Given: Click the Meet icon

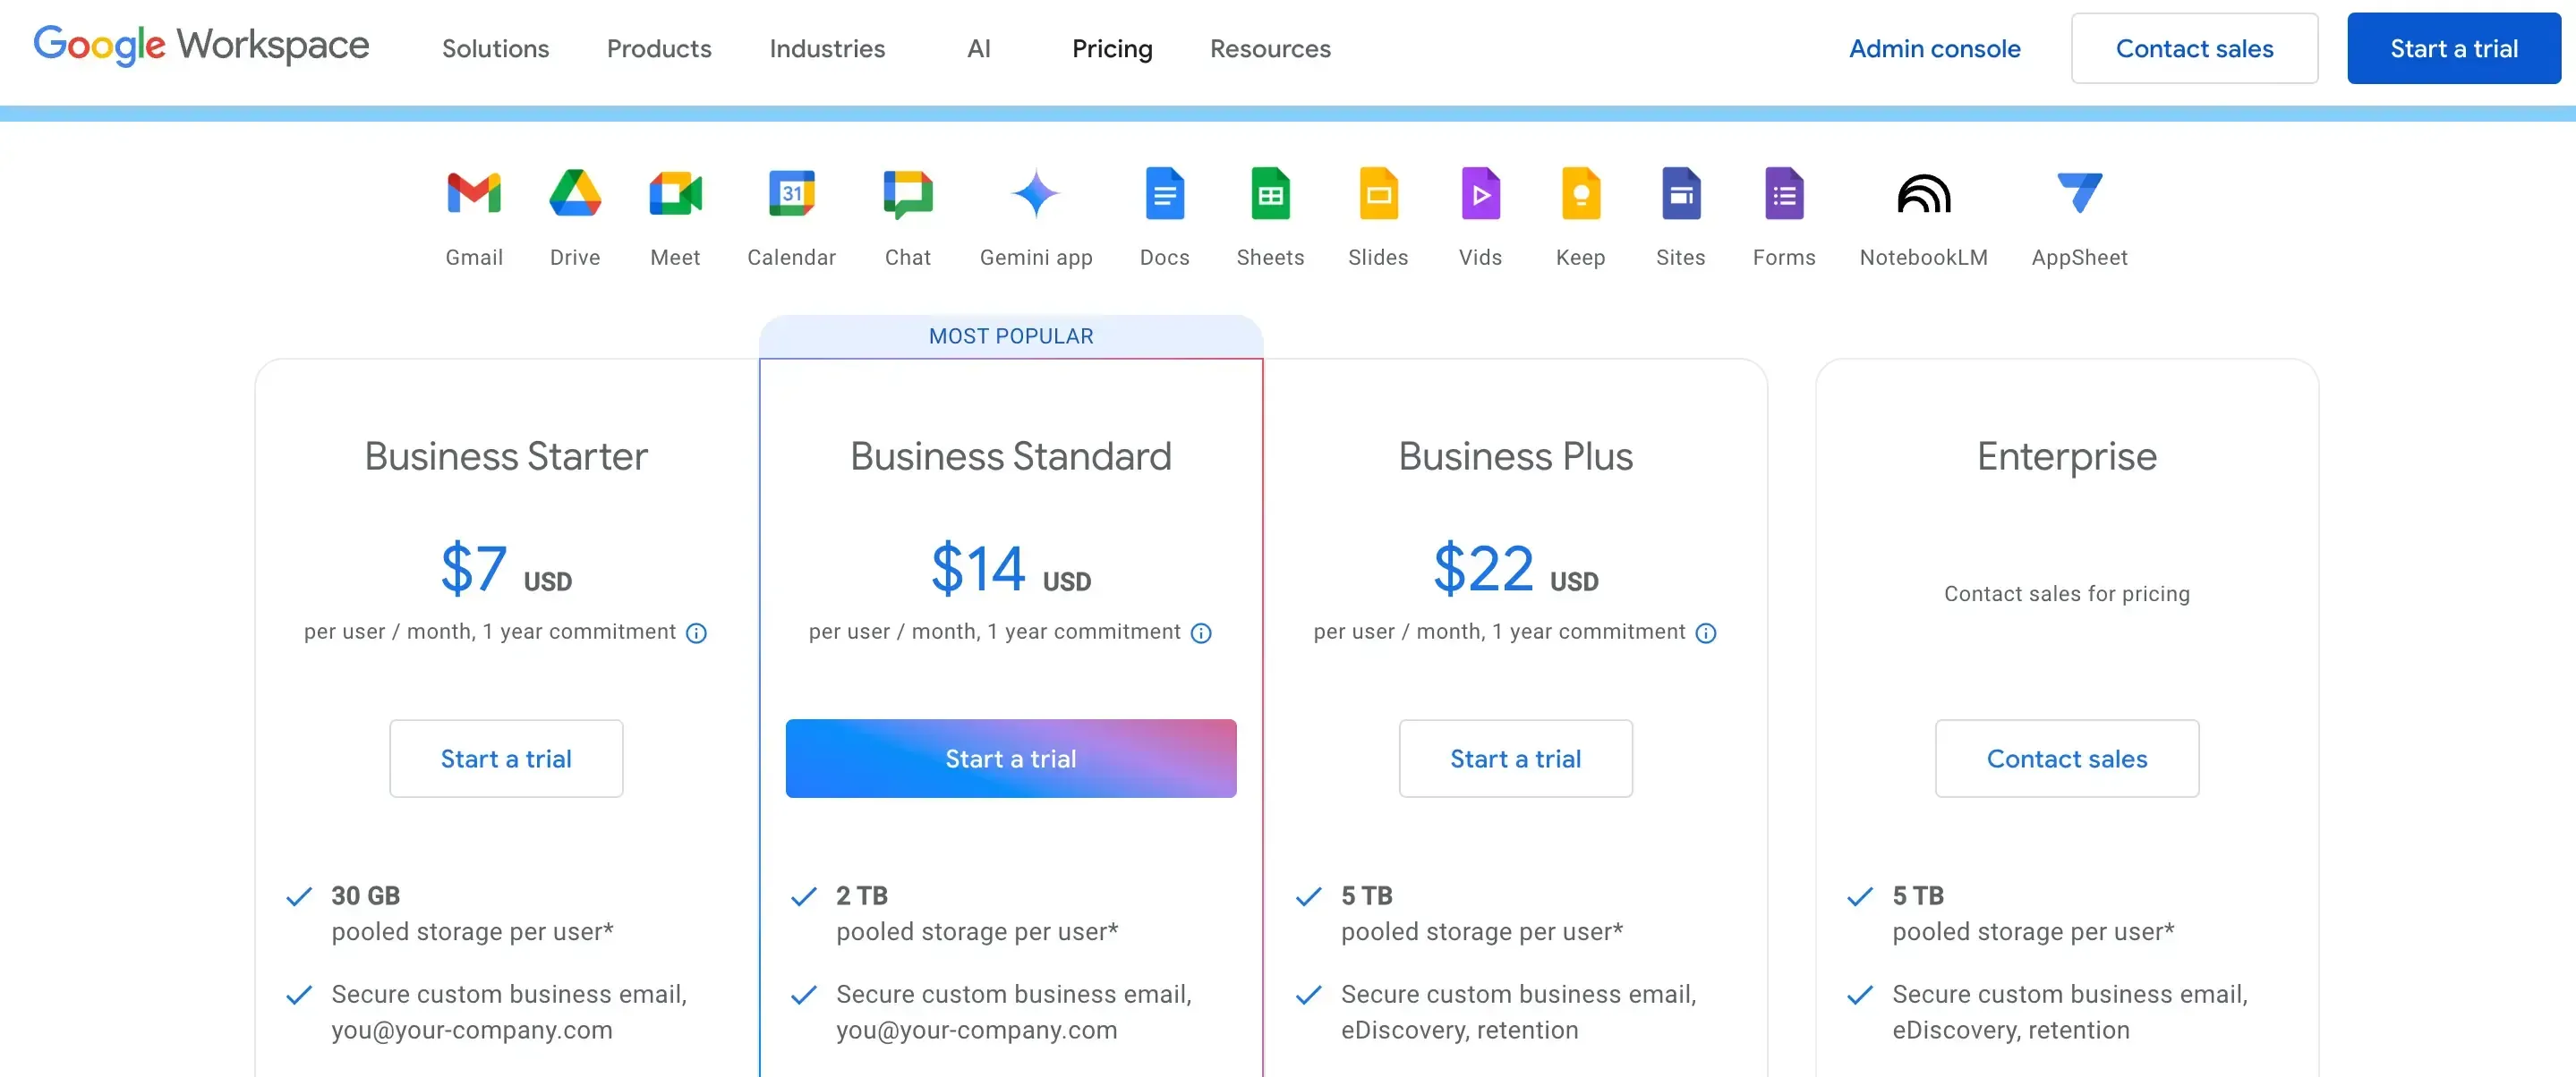Looking at the screenshot, I should (675, 195).
